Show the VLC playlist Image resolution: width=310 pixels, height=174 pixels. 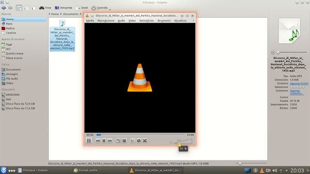coord(133,141)
